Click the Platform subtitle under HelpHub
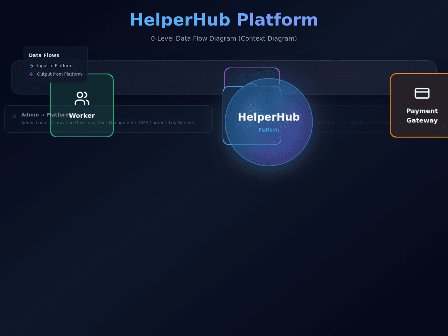Viewport: 448px width, 336px height. coord(269,130)
